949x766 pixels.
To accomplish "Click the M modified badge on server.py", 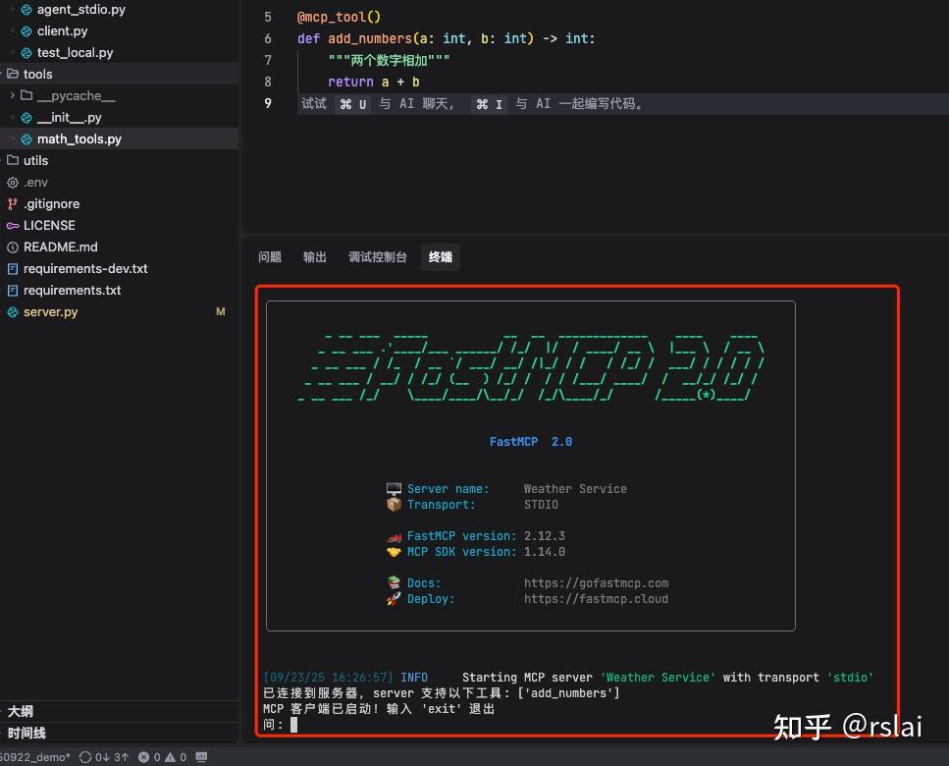I will (220, 311).
